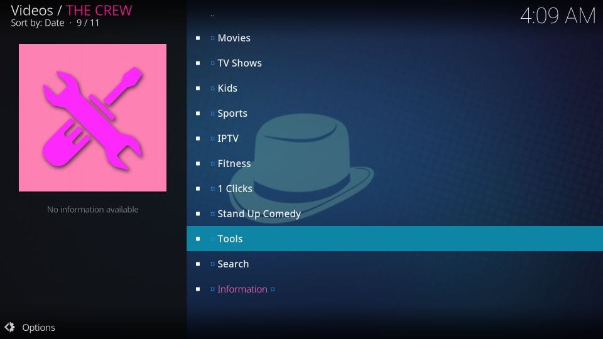Click the bullet icon beside Fitness
603x339 pixels.
pyautogui.click(x=198, y=163)
